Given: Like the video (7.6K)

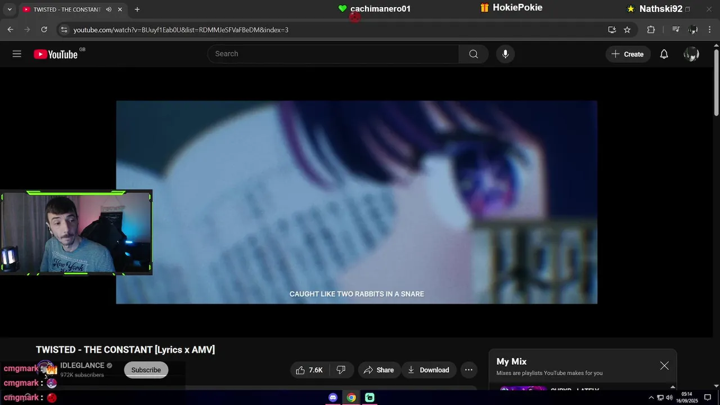Looking at the screenshot, I should pyautogui.click(x=309, y=370).
